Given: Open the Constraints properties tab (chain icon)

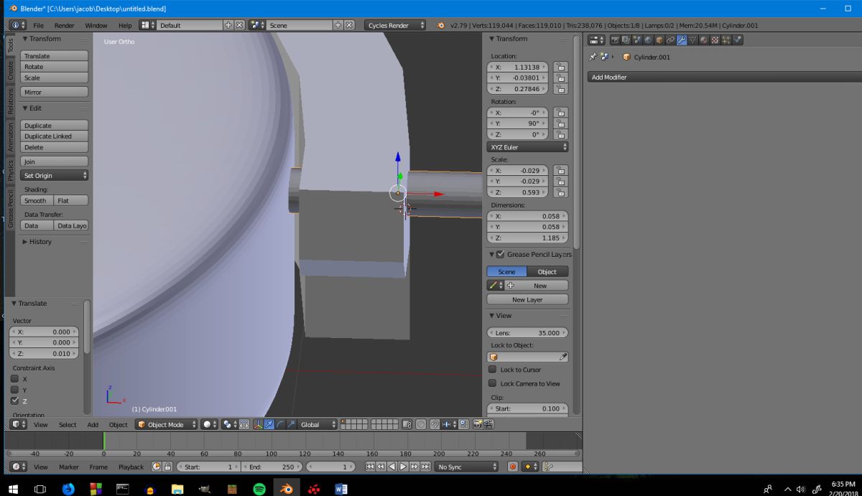Looking at the screenshot, I should pyautogui.click(x=670, y=39).
